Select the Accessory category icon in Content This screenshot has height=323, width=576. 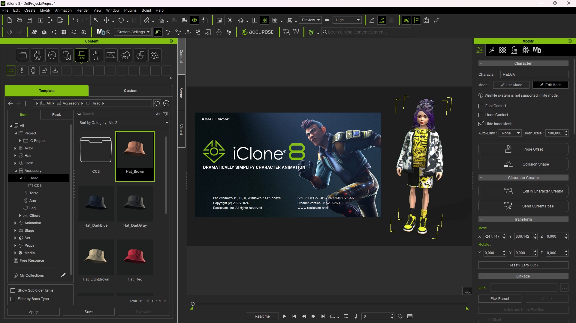pyautogui.click(x=81, y=55)
